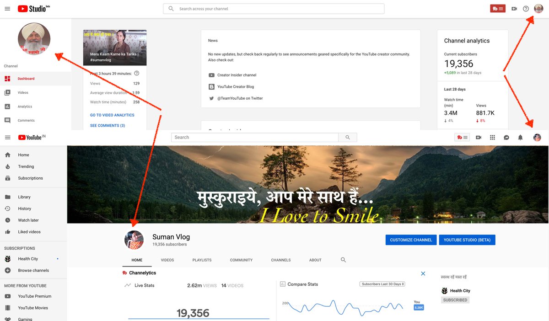This screenshot has height=321, width=549.
Task: Open the TubeBuddy menu in Studio header
Action: pyautogui.click(x=498, y=9)
